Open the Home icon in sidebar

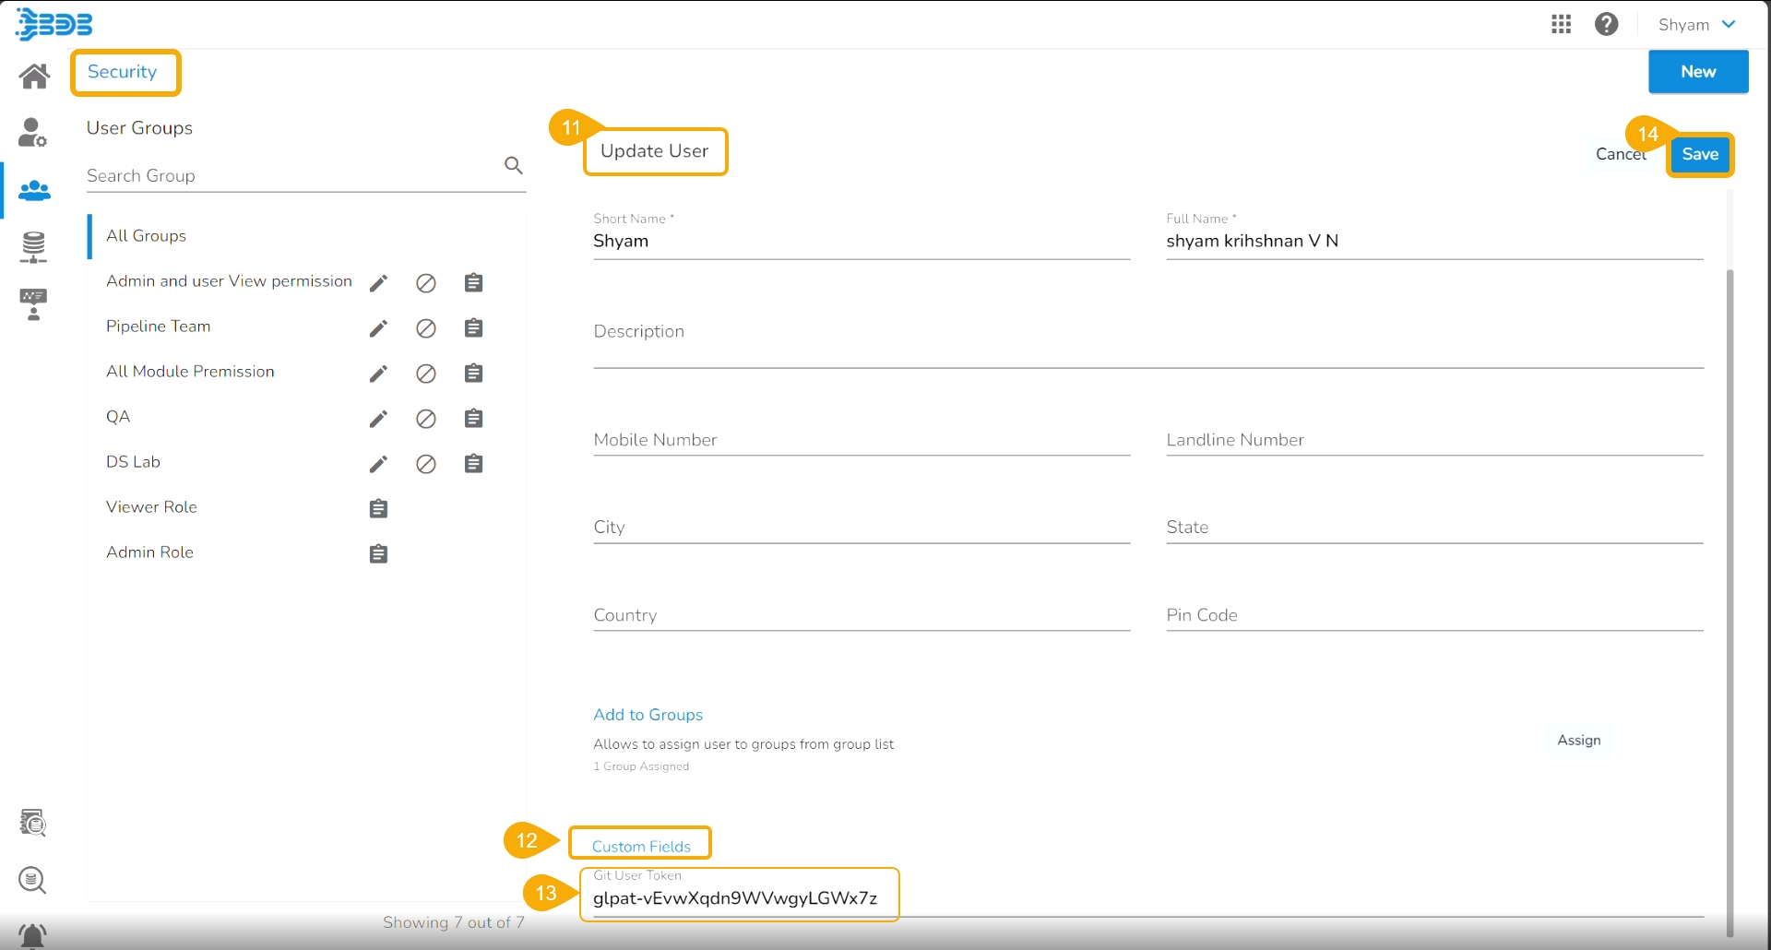coord(34,76)
